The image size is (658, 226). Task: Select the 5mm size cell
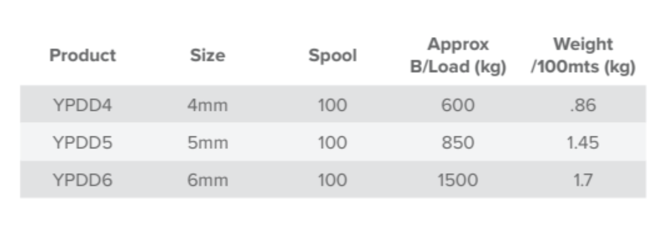pyautogui.click(x=208, y=143)
